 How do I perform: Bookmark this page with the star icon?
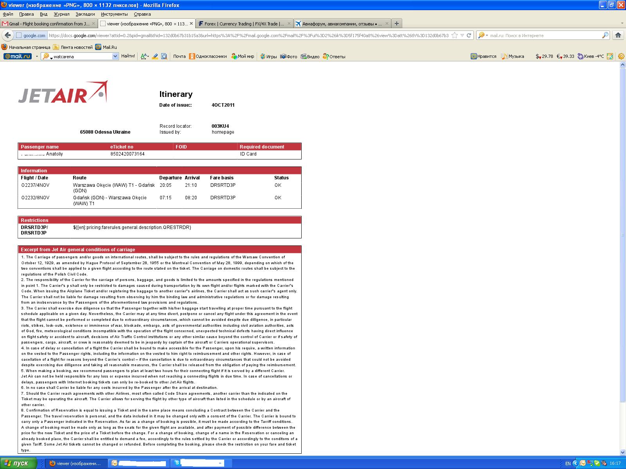coord(455,35)
